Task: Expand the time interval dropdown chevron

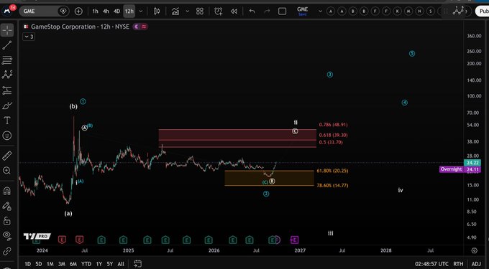Action: [x=141, y=11]
